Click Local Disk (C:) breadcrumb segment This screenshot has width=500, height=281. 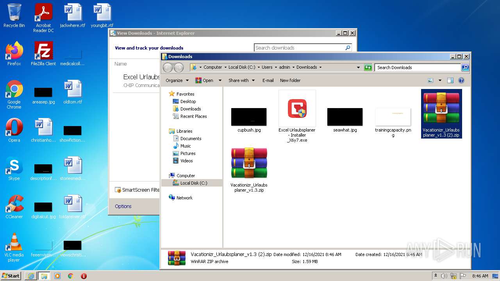pos(242,67)
